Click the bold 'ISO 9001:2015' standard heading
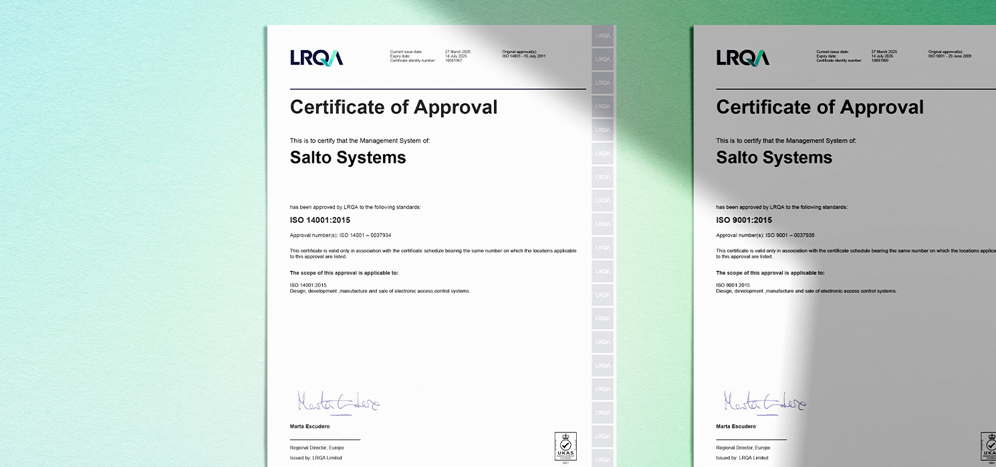 click(744, 220)
